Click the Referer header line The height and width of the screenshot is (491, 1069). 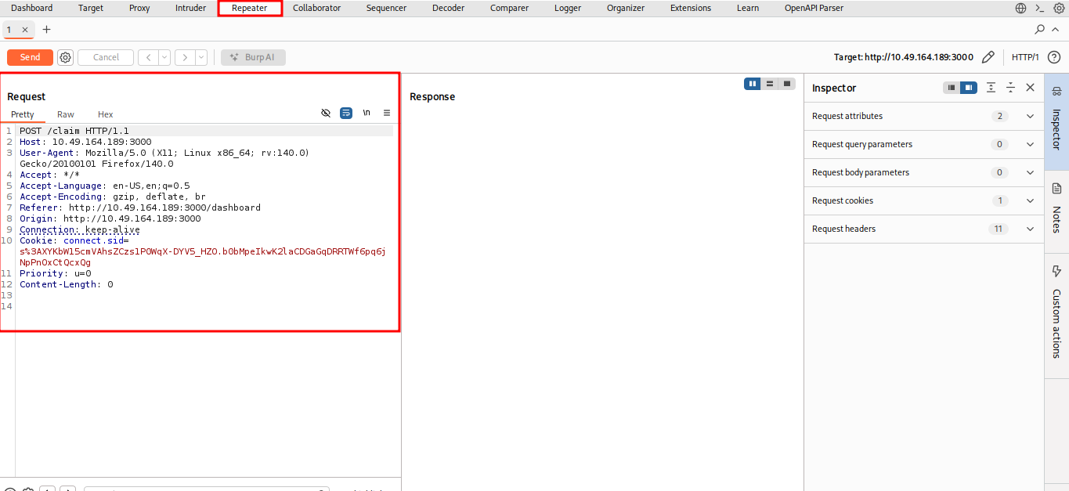coord(140,208)
